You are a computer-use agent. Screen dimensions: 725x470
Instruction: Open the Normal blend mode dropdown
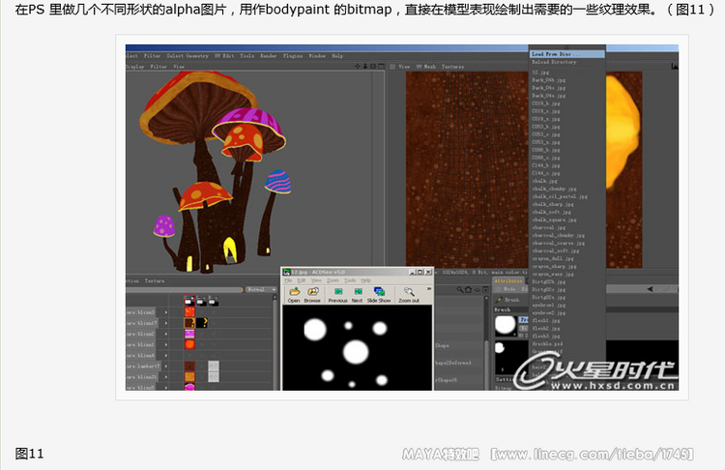[x=260, y=289]
